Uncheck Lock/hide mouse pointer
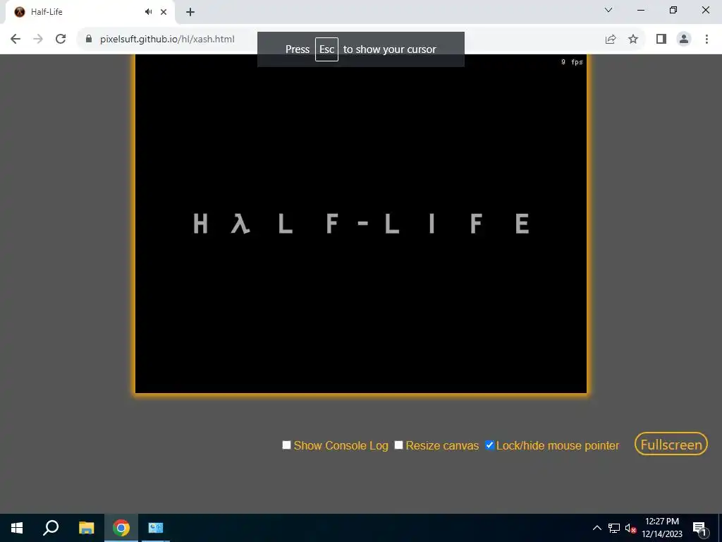Image resolution: width=722 pixels, height=542 pixels. (489, 445)
